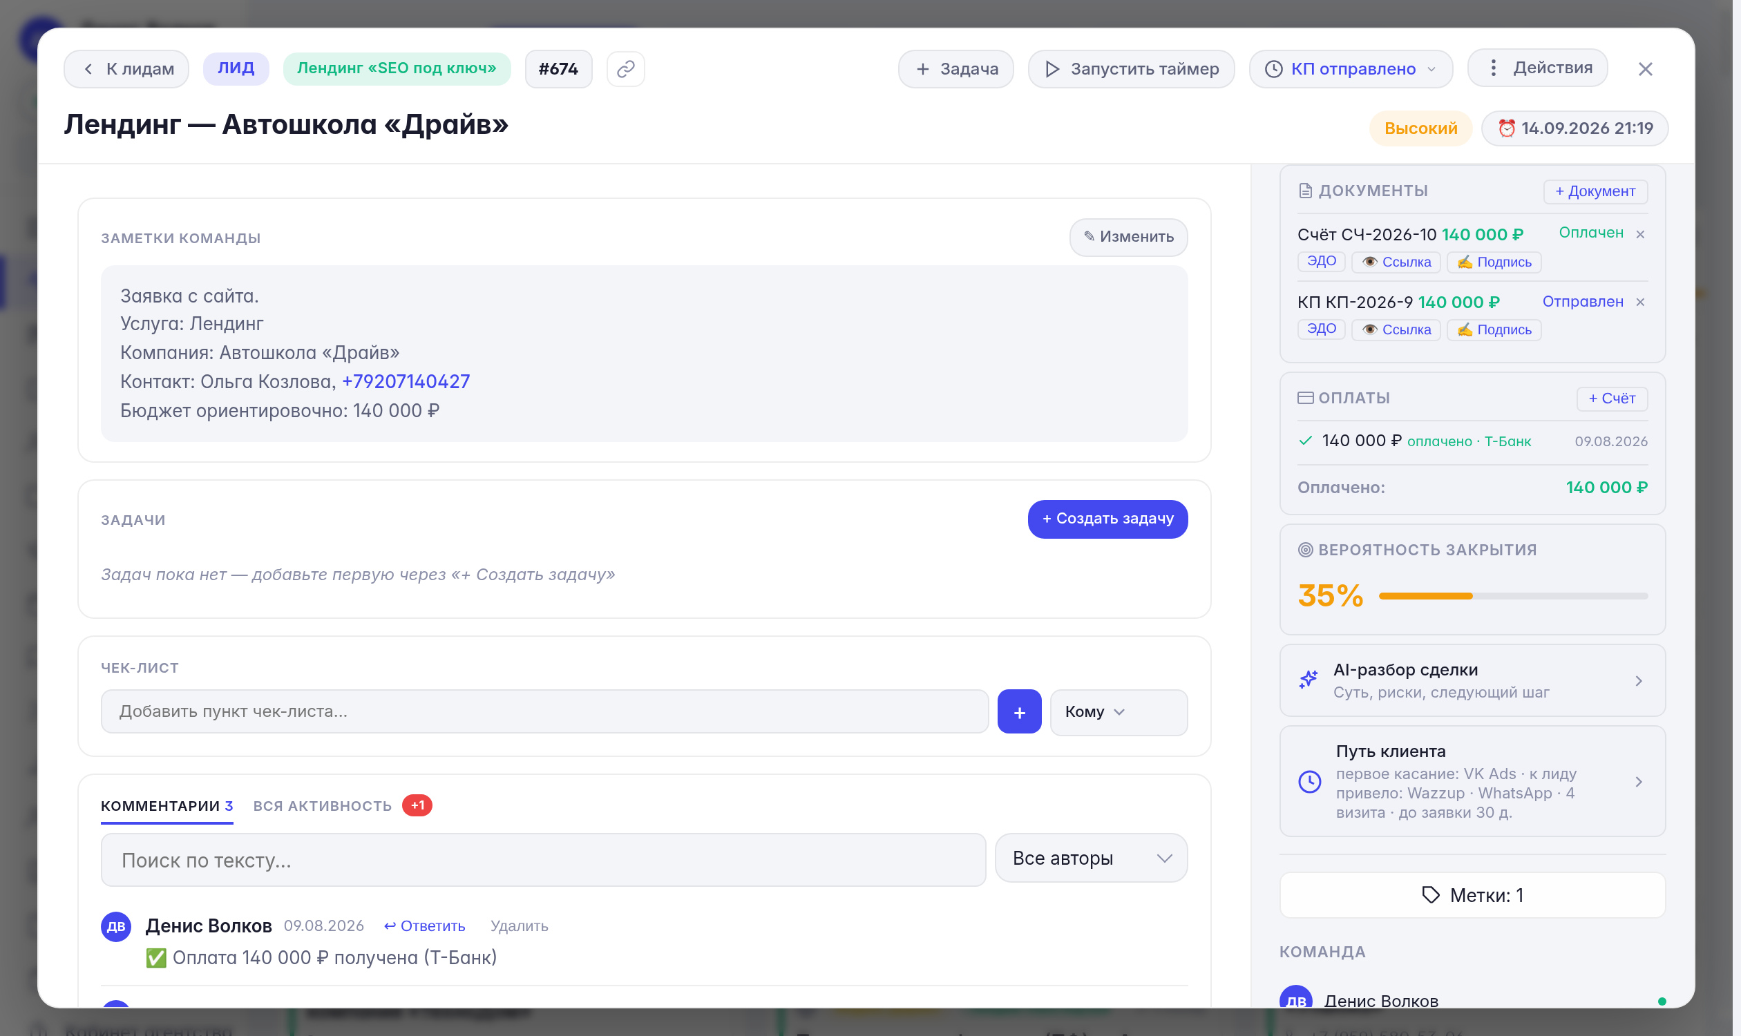This screenshot has width=1741, height=1036.
Task: Click Подпись for КП КП-2026-9
Action: (1493, 329)
